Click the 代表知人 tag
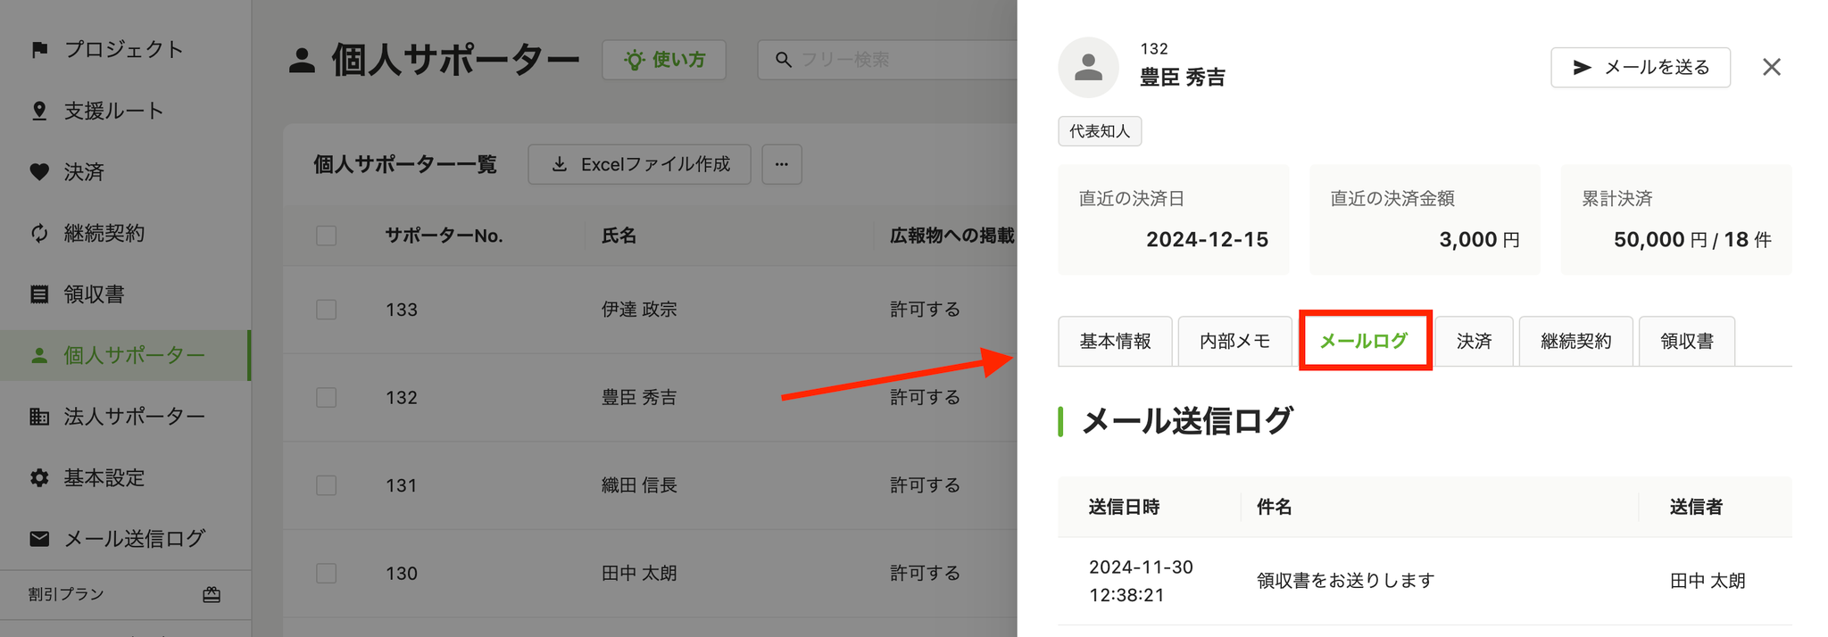Viewport: 1828px width, 637px height. coord(1100,131)
